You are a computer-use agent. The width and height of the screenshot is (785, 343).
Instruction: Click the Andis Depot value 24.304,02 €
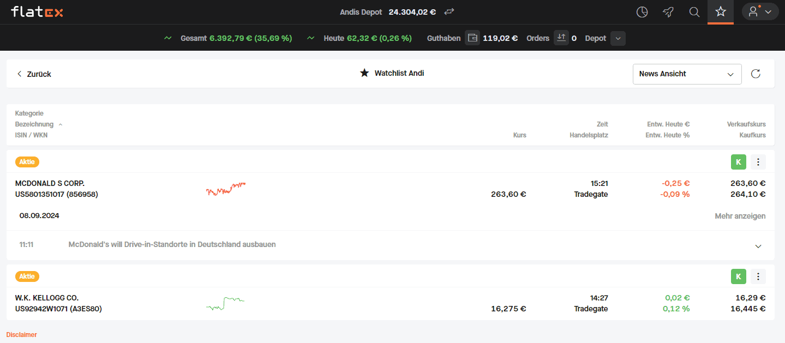412,12
